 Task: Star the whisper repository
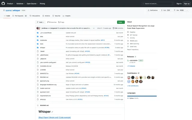(x=180, y=10)
